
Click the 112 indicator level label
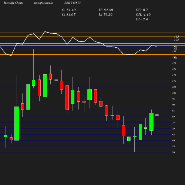(176, 37)
